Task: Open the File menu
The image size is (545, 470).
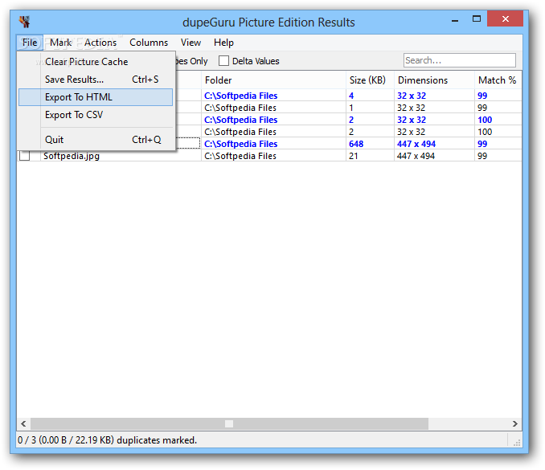Action: pos(30,43)
